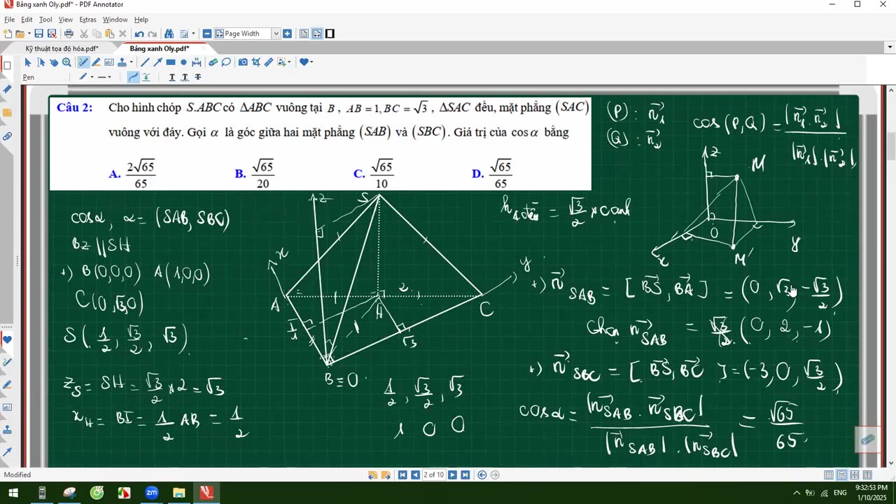Zoom out with the minus button

click(207, 34)
